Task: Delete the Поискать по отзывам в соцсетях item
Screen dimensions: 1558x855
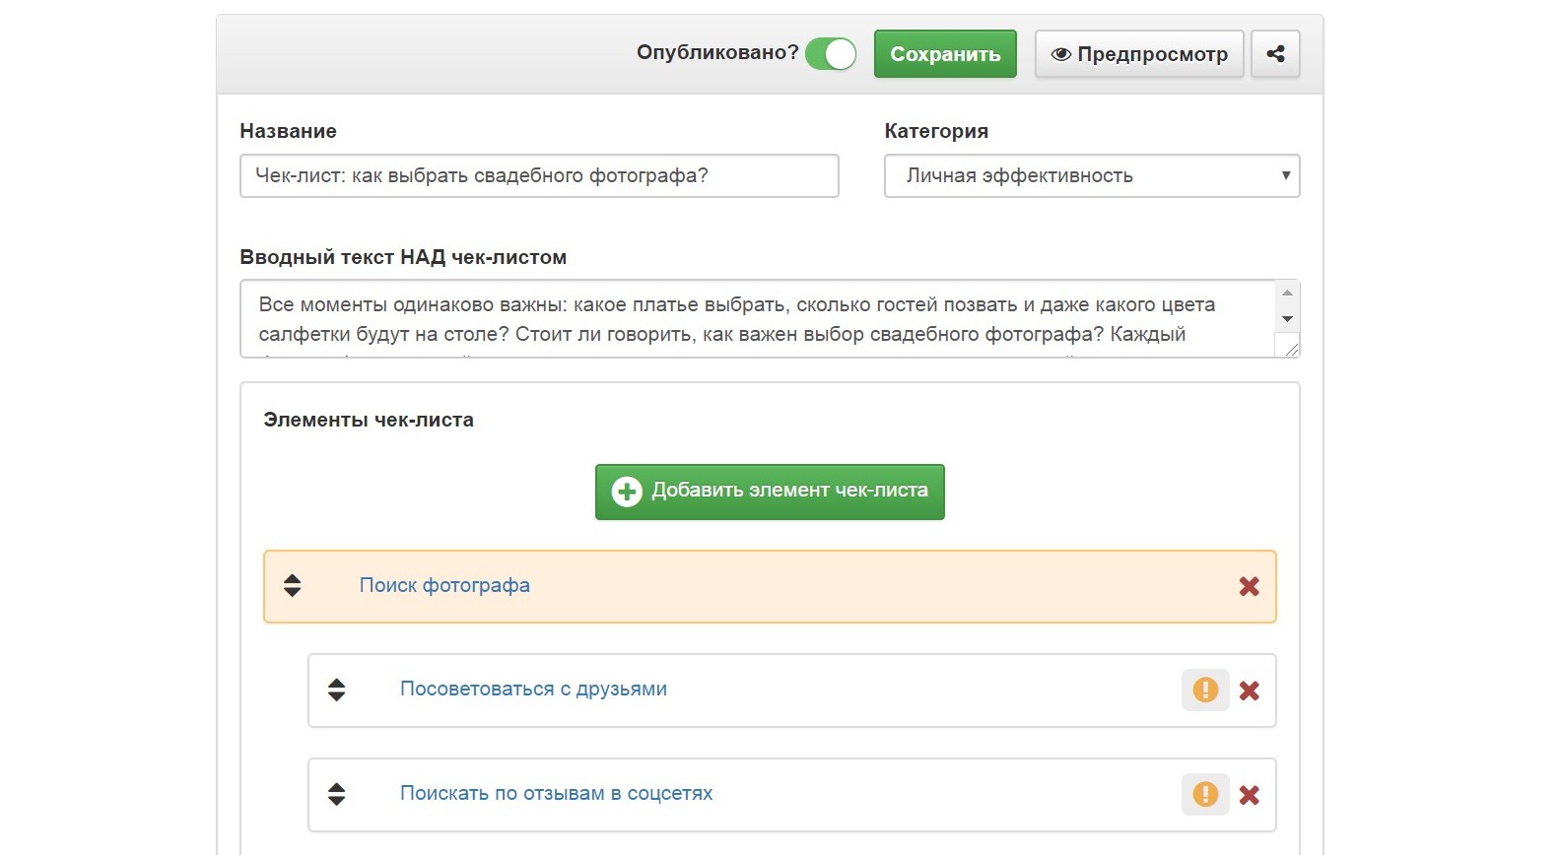Action: pyautogui.click(x=1249, y=796)
